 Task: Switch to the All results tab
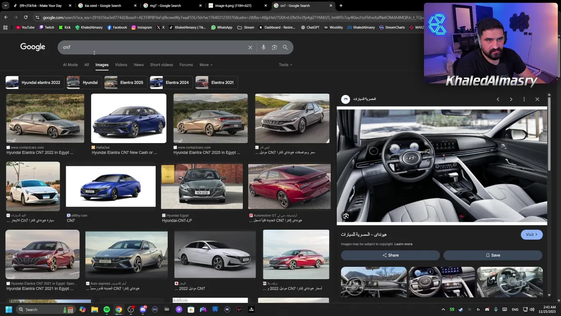86,65
